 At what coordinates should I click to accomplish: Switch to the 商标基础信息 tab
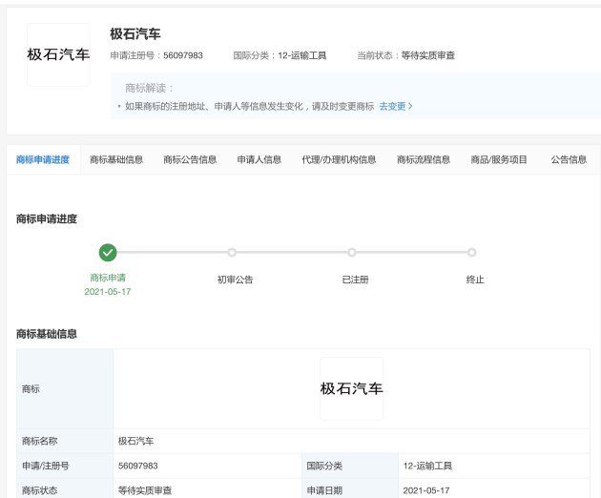pyautogui.click(x=116, y=159)
